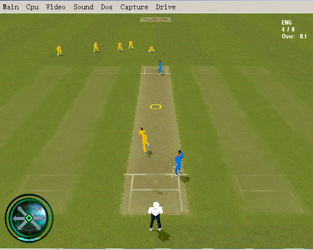Viewport: 313px width, 250px height.
Task: Click the stumps at the near end
Action: 156,186
